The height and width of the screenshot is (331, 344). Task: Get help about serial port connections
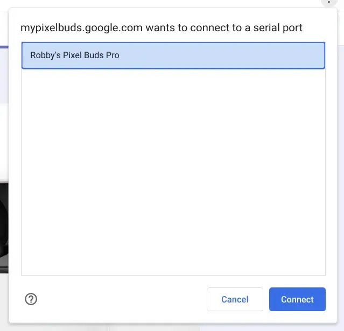pyautogui.click(x=31, y=299)
